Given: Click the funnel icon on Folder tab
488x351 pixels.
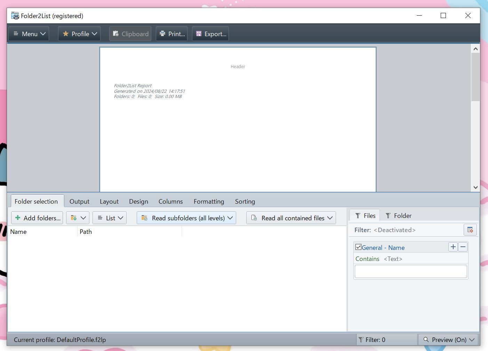Looking at the screenshot, I should 388,215.
